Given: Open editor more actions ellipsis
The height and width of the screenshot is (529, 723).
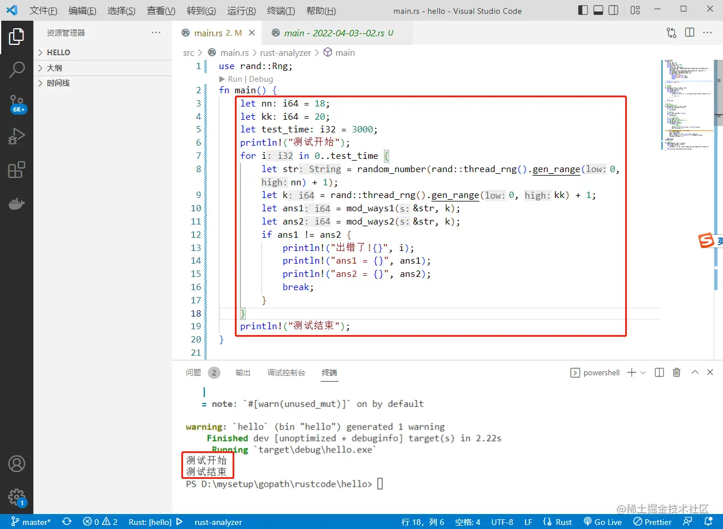Looking at the screenshot, I should (x=709, y=33).
